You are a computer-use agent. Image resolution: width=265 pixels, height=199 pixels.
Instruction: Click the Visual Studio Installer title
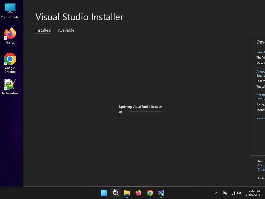(x=79, y=17)
